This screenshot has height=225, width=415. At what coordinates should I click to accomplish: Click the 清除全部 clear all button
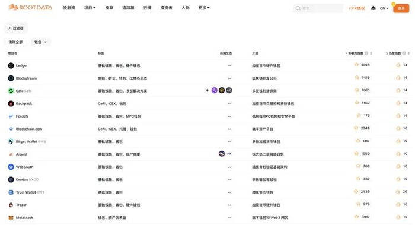pyautogui.click(x=15, y=42)
